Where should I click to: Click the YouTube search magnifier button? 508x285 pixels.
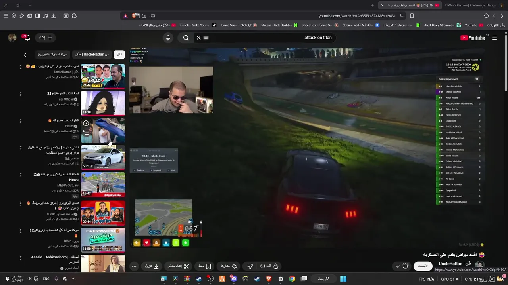click(186, 38)
